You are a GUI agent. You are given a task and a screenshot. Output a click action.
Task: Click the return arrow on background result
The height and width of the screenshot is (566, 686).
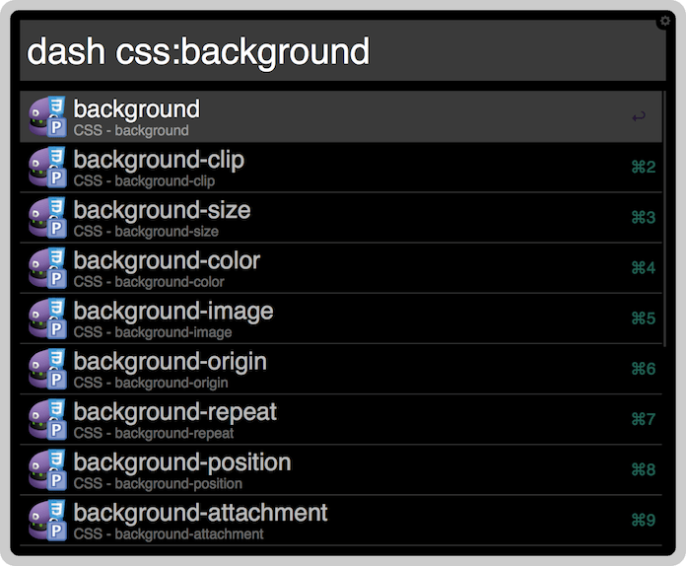(x=639, y=116)
